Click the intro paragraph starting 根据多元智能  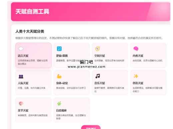[89, 38]
